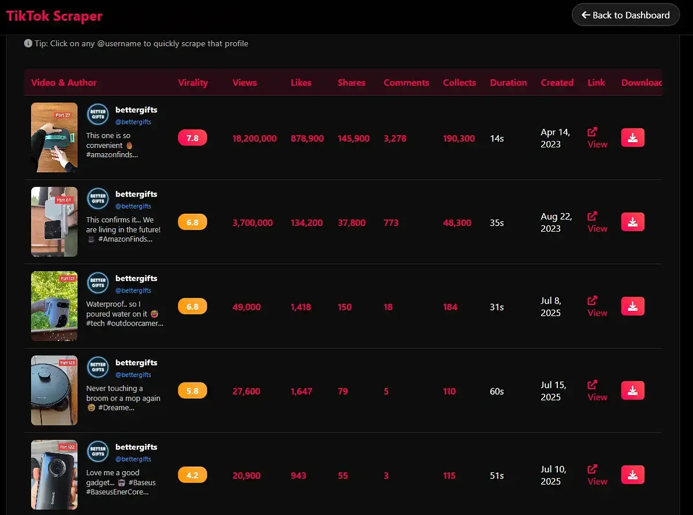Select the 7.8 virality badge
Viewport: 693px width, 515px height.
[x=192, y=138]
